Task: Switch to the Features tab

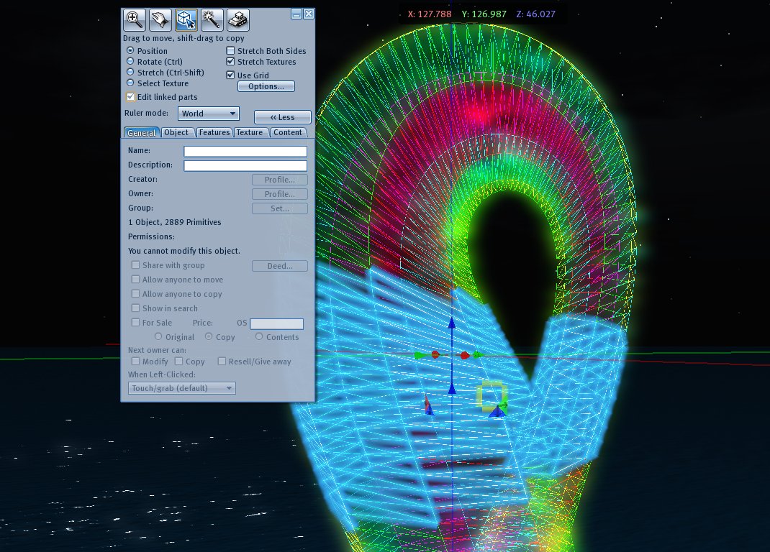Action: (x=214, y=132)
